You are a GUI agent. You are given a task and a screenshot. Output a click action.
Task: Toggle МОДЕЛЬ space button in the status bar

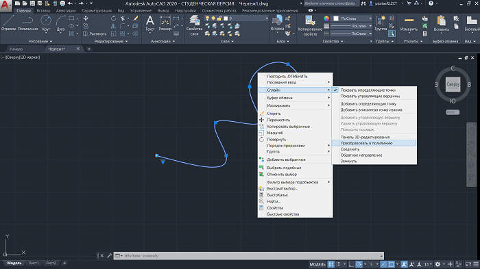pyautogui.click(x=317, y=264)
